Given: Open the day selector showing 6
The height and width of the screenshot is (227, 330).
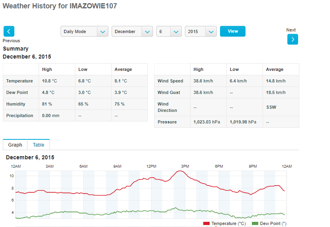Looking at the screenshot, I should 169,31.
